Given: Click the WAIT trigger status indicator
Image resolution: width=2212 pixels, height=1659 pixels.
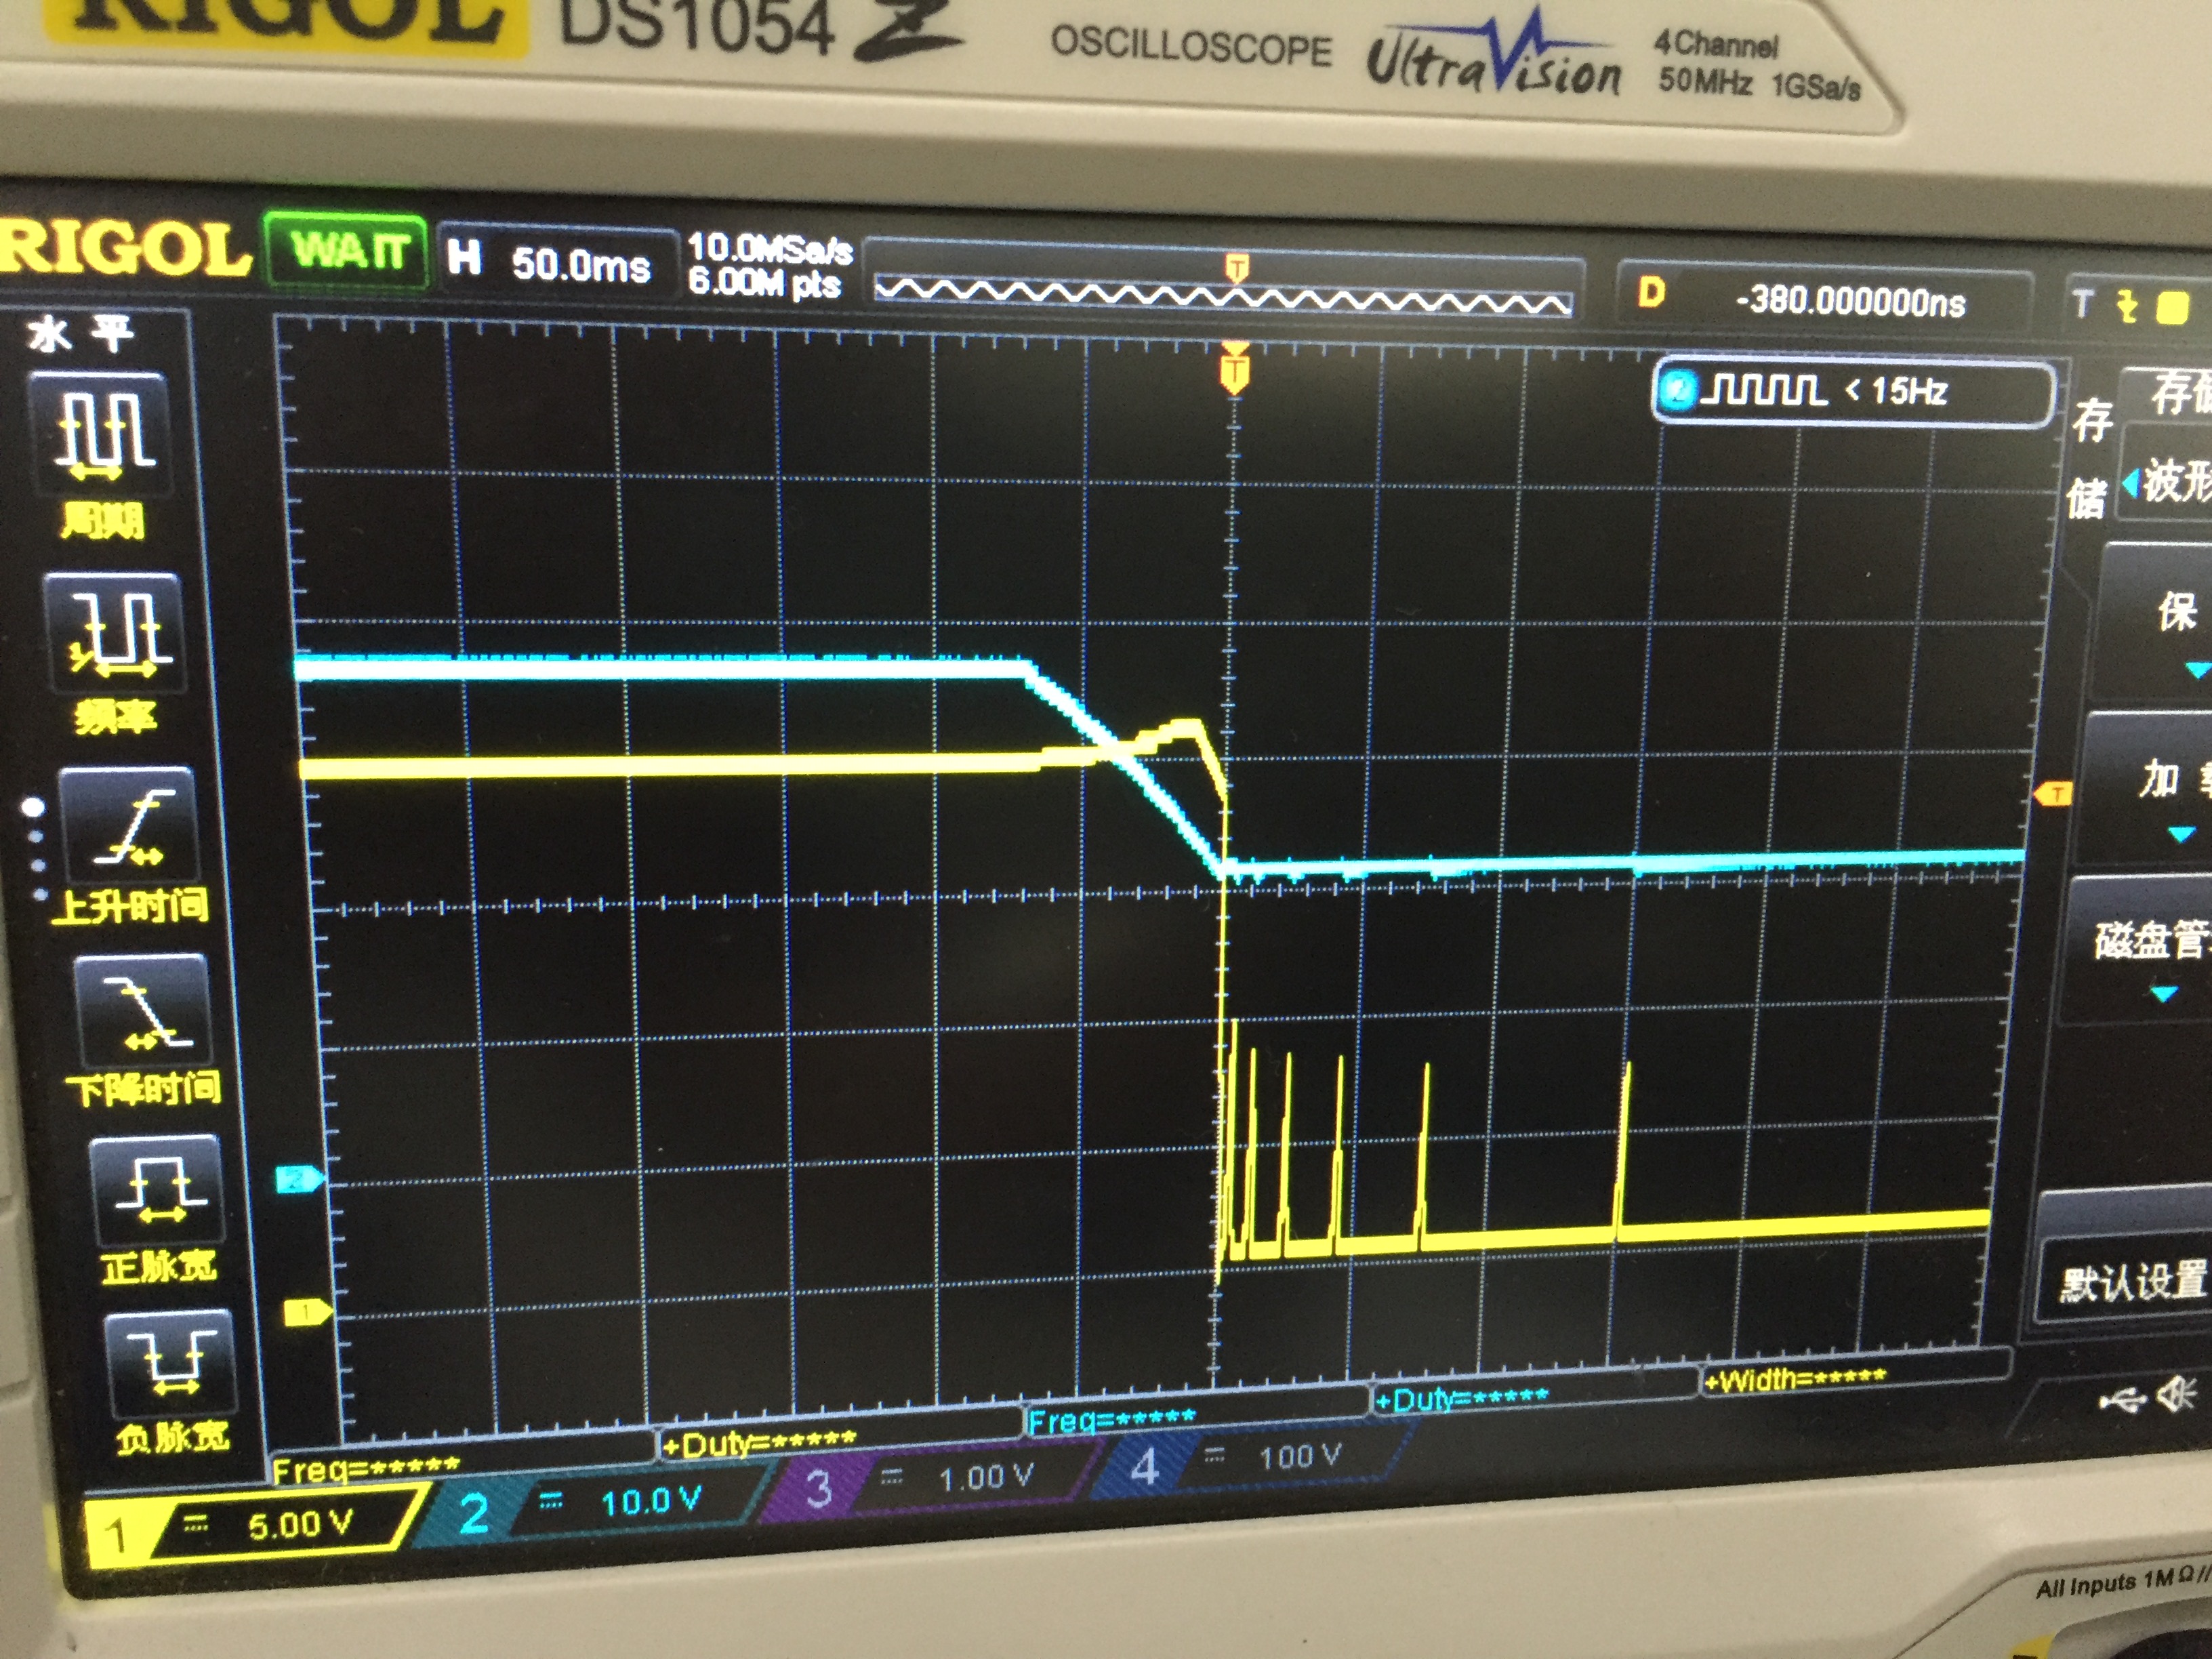Looking at the screenshot, I should 347,250.
